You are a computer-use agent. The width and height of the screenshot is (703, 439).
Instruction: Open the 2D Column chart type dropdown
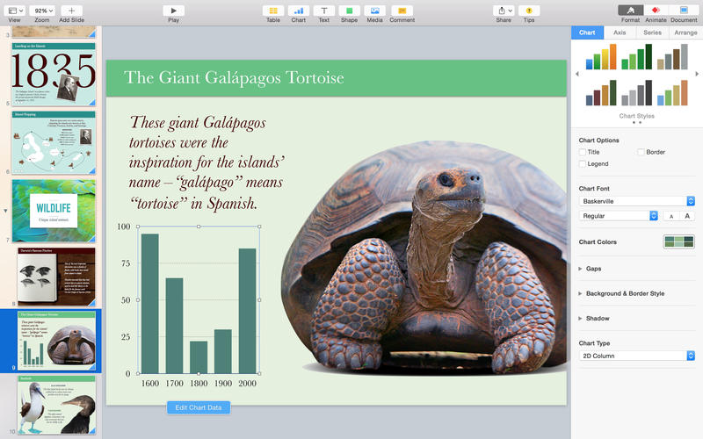[637, 356]
